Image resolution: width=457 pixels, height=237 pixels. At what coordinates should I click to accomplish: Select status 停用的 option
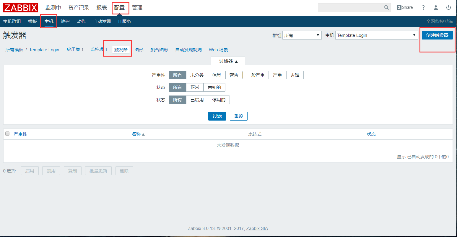[x=219, y=100]
